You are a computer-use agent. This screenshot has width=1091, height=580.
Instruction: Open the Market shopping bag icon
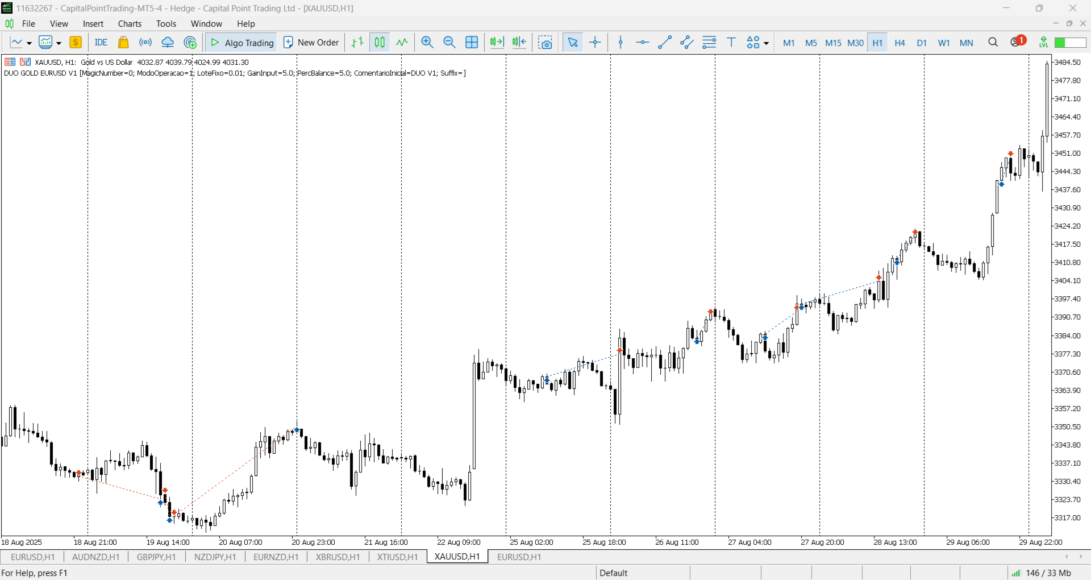tap(123, 43)
